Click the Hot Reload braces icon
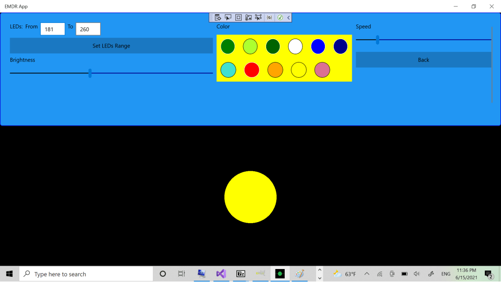 coord(269,18)
